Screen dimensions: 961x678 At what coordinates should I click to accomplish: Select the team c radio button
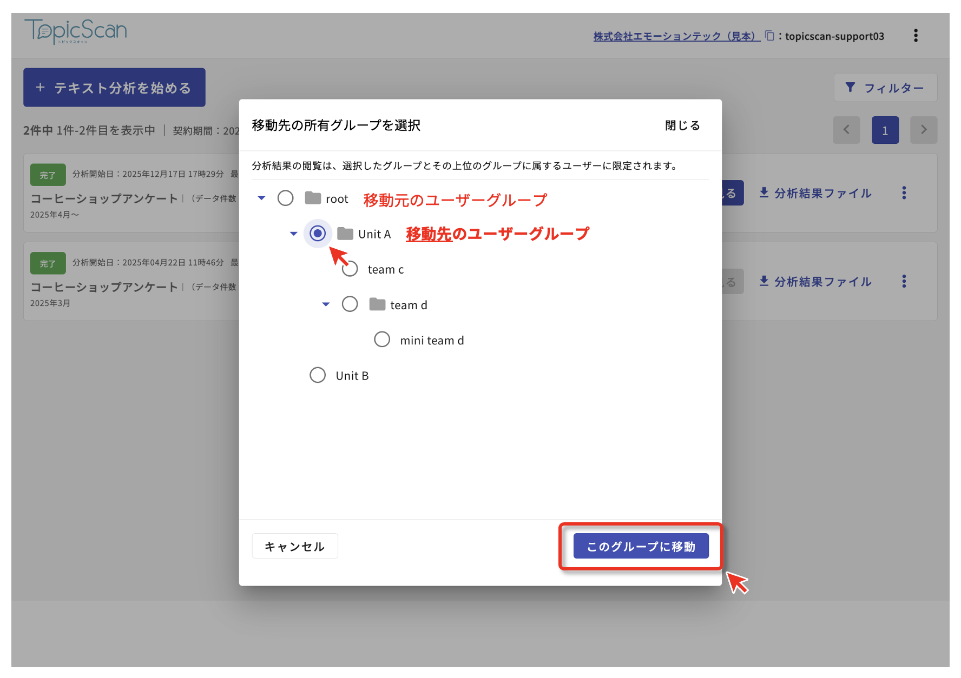(351, 269)
